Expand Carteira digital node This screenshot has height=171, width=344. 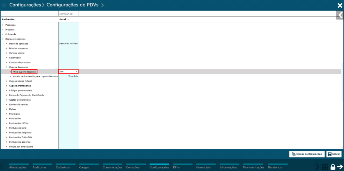pos(7,53)
